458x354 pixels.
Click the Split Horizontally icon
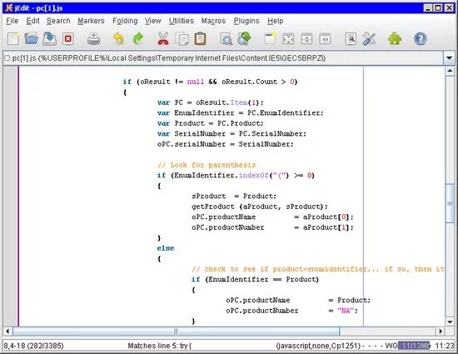coord(306,39)
